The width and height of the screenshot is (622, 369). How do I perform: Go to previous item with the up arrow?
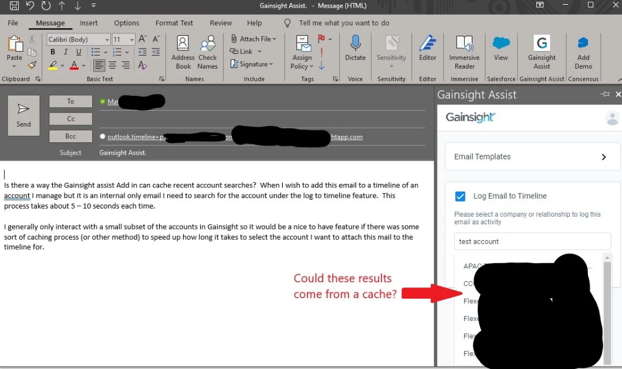(62, 5)
